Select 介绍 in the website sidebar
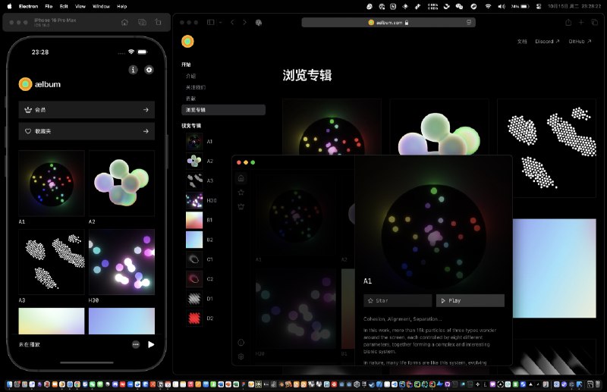 191,76
